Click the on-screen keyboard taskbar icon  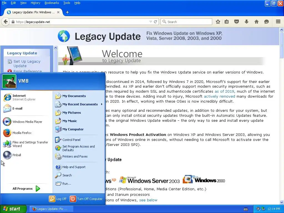(x=246, y=209)
